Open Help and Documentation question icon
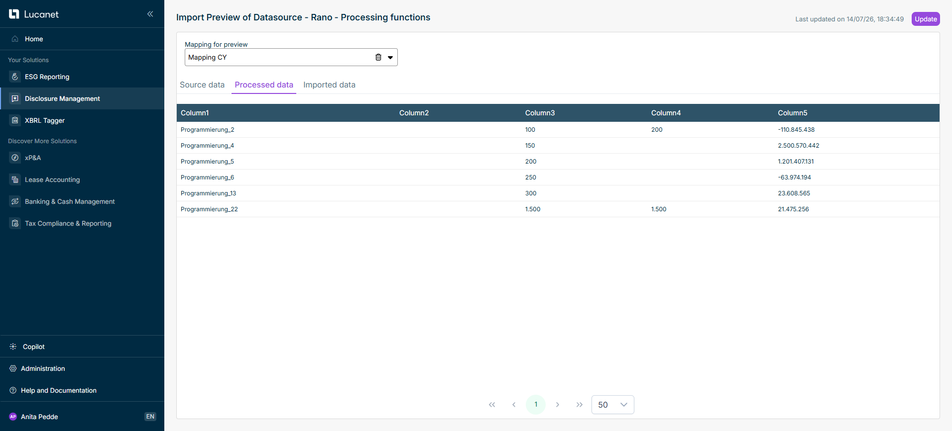The height and width of the screenshot is (431, 952). click(13, 390)
